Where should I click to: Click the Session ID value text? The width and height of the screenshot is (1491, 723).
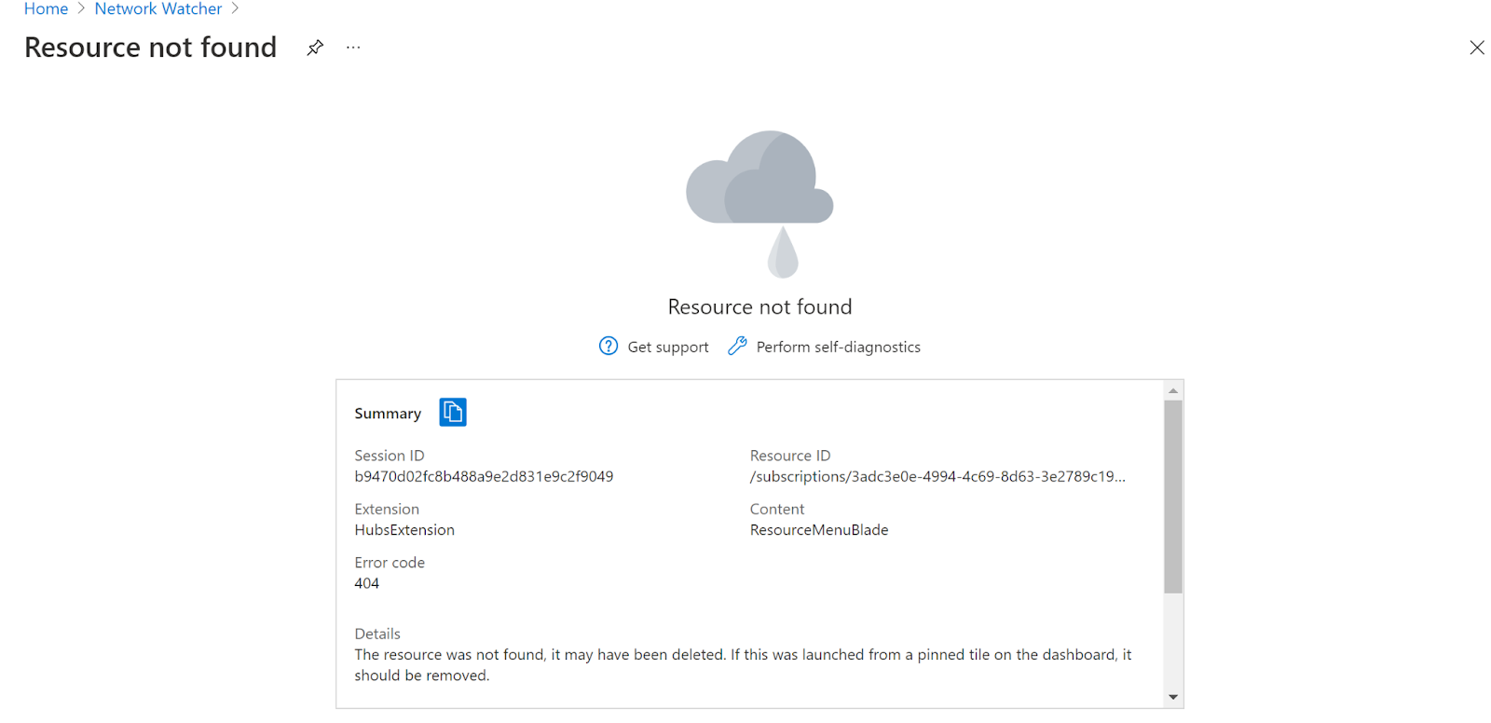click(x=484, y=477)
